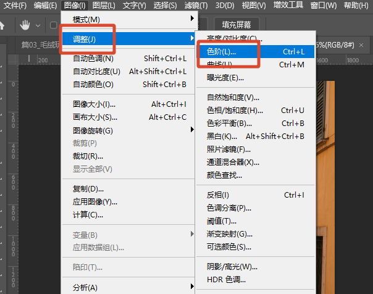Open the 视图(V) menu

[x=254, y=5]
